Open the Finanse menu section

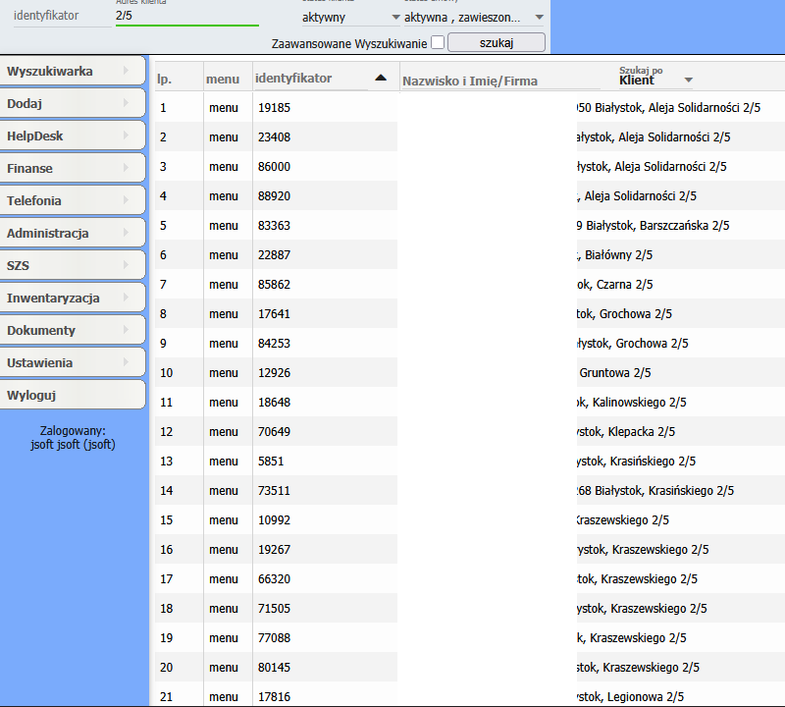73,168
